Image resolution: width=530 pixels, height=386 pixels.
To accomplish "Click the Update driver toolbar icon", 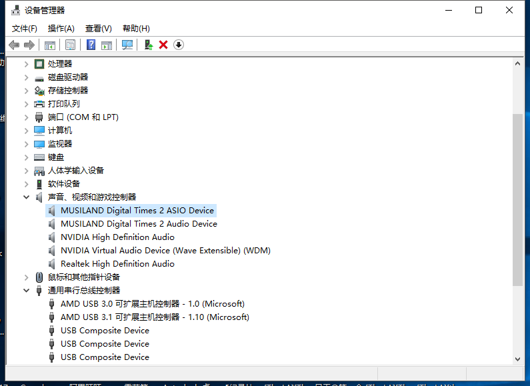I will (149, 45).
